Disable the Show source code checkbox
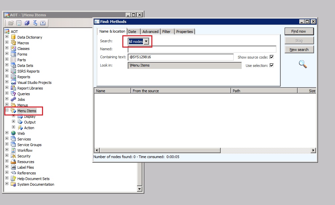Viewport: 335px width, 205px height. (x=272, y=57)
